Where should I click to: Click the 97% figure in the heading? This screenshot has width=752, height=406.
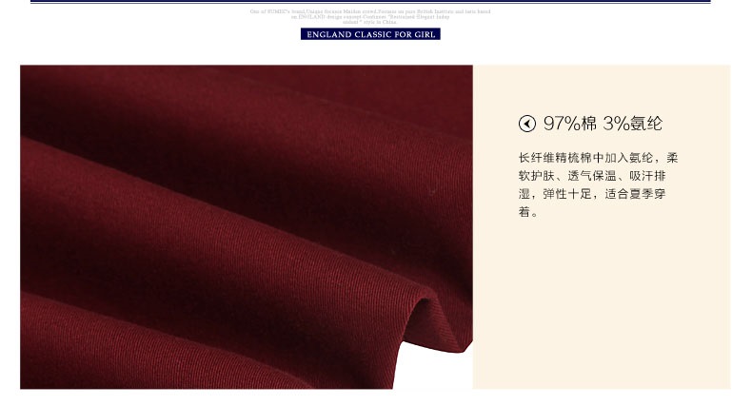[x=562, y=124]
